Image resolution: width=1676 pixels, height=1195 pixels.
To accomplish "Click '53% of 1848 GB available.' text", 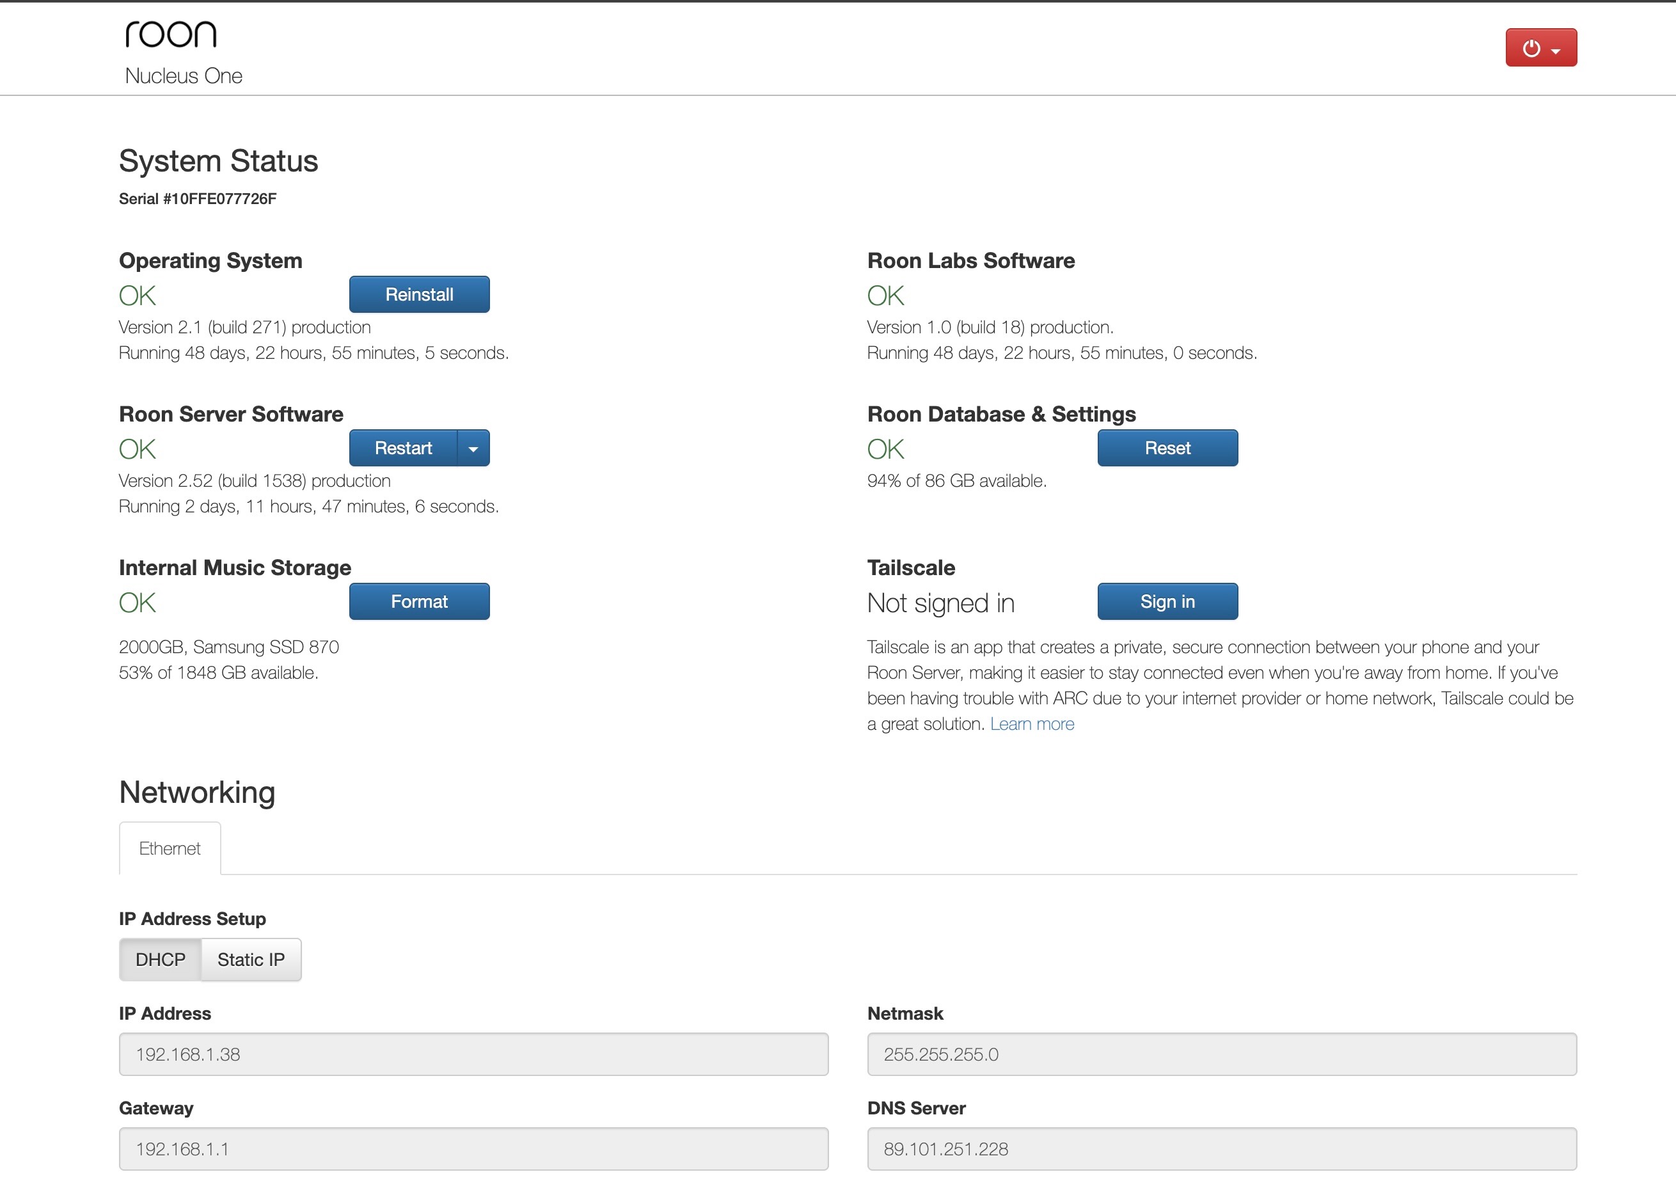I will 219,673.
